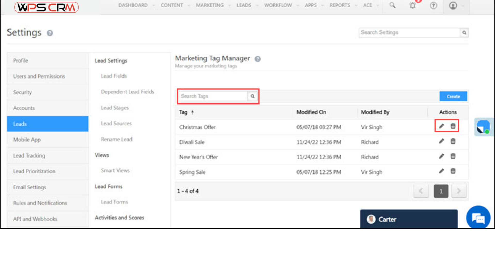Image resolution: width=495 pixels, height=278 pixels.
Task: Delete the New Year's Offer tag
Action: coord(453,156)
